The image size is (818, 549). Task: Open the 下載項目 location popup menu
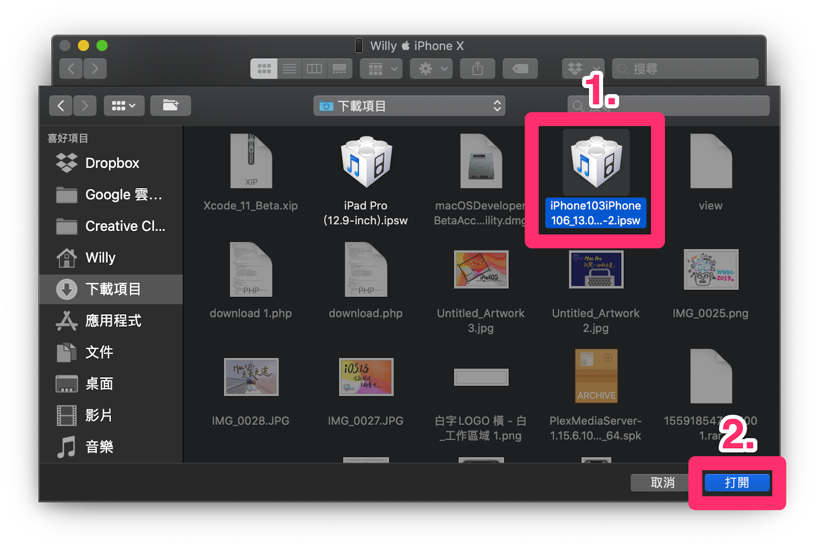409,106
